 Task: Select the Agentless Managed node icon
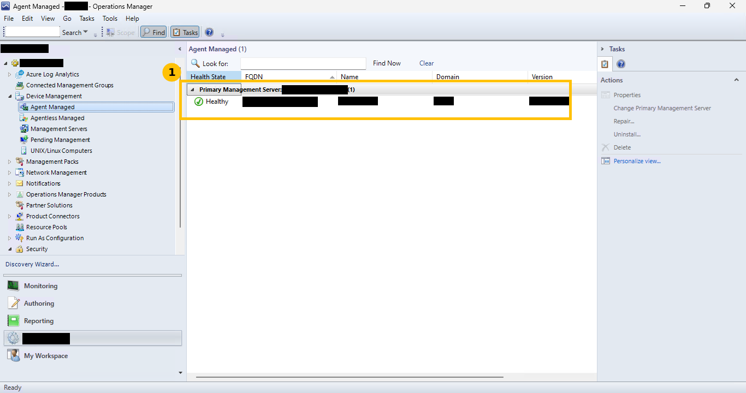coord(24,118)
